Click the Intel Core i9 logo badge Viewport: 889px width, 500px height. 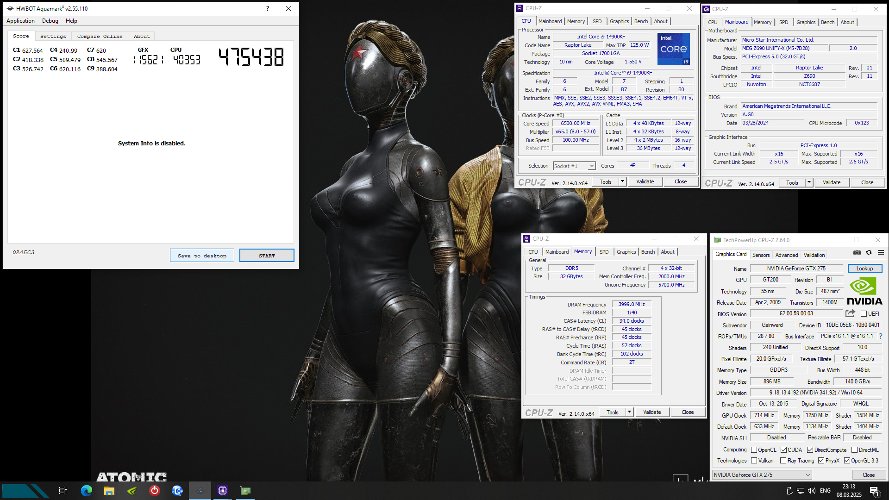pos(674,49)
